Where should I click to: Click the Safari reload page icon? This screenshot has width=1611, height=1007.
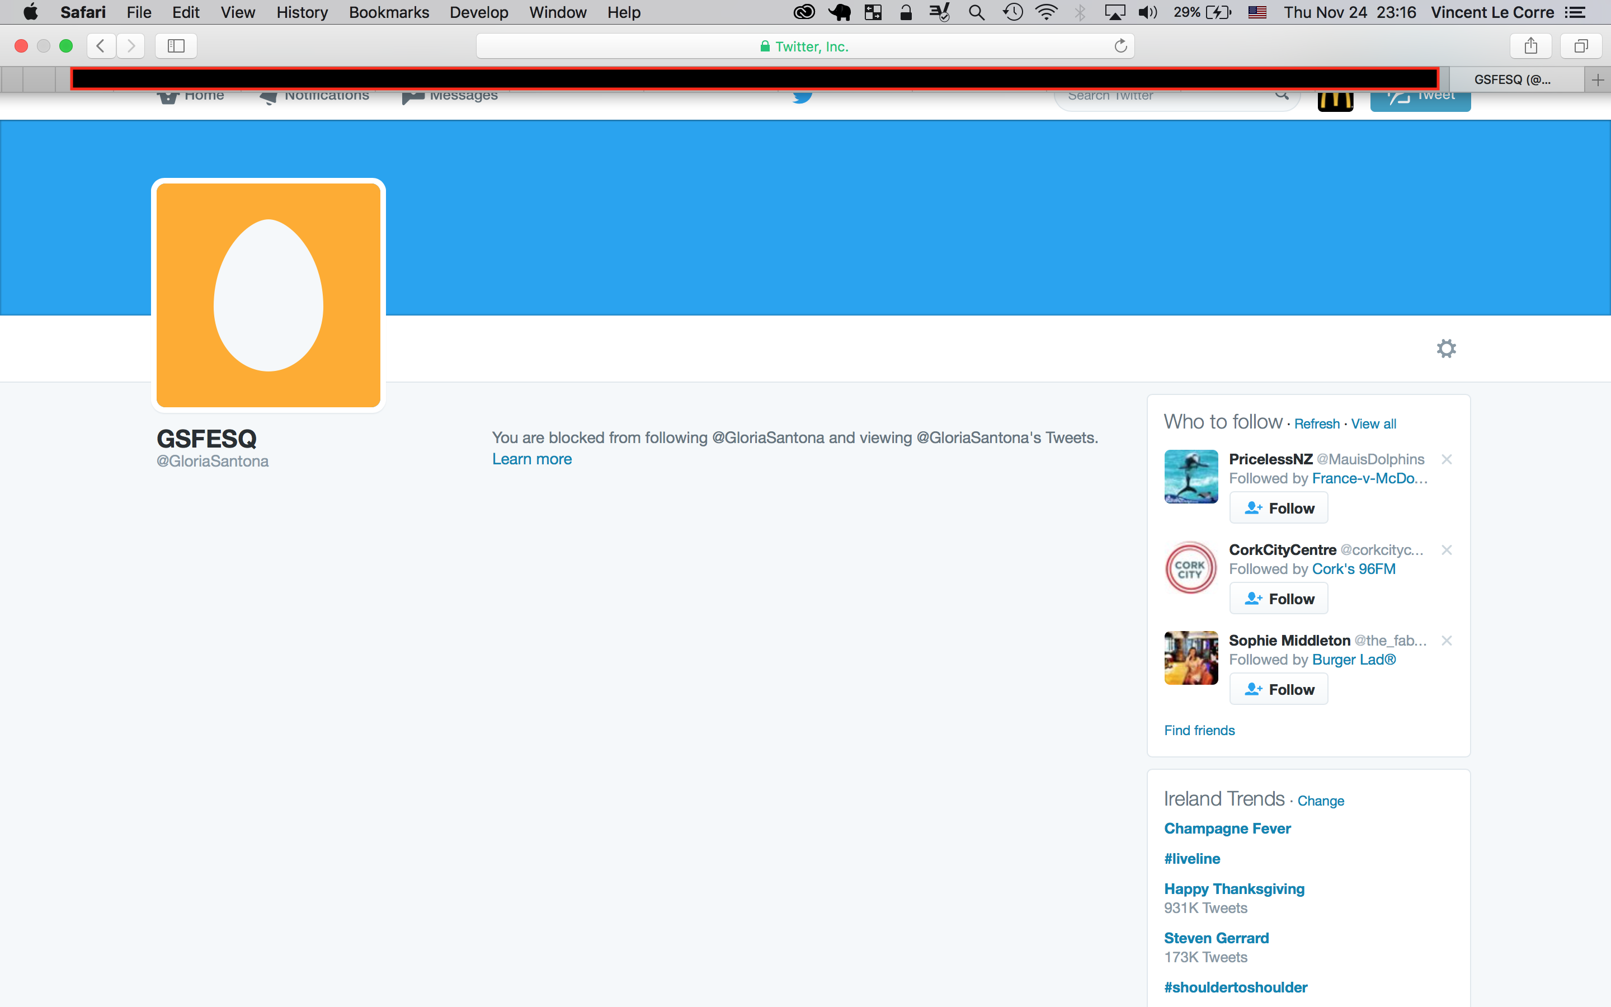coord(1120,46)
